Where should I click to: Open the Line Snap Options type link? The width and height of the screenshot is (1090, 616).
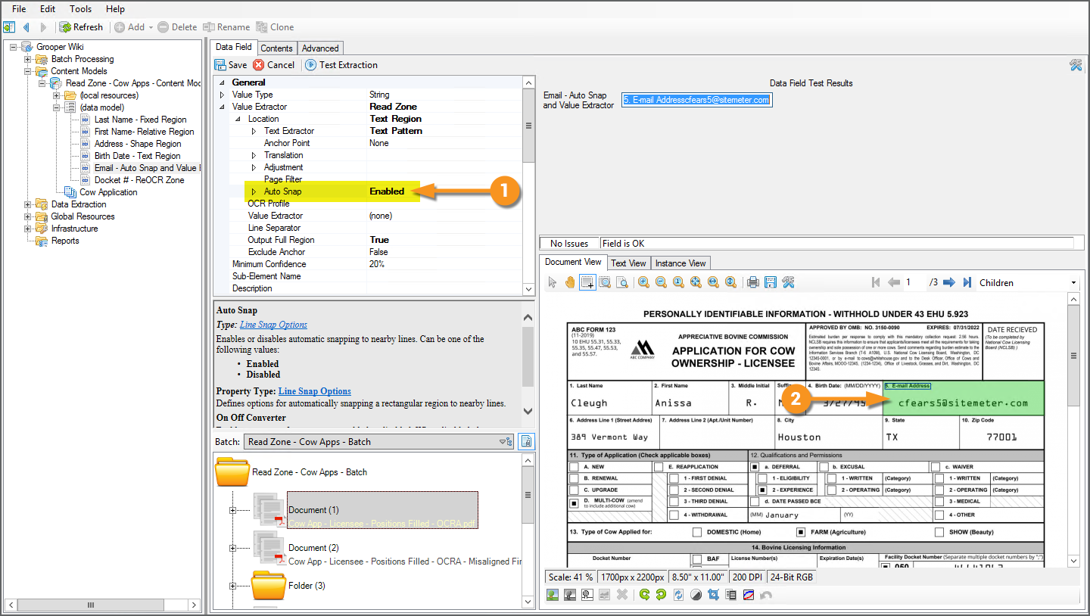click(x=273, y=325)
